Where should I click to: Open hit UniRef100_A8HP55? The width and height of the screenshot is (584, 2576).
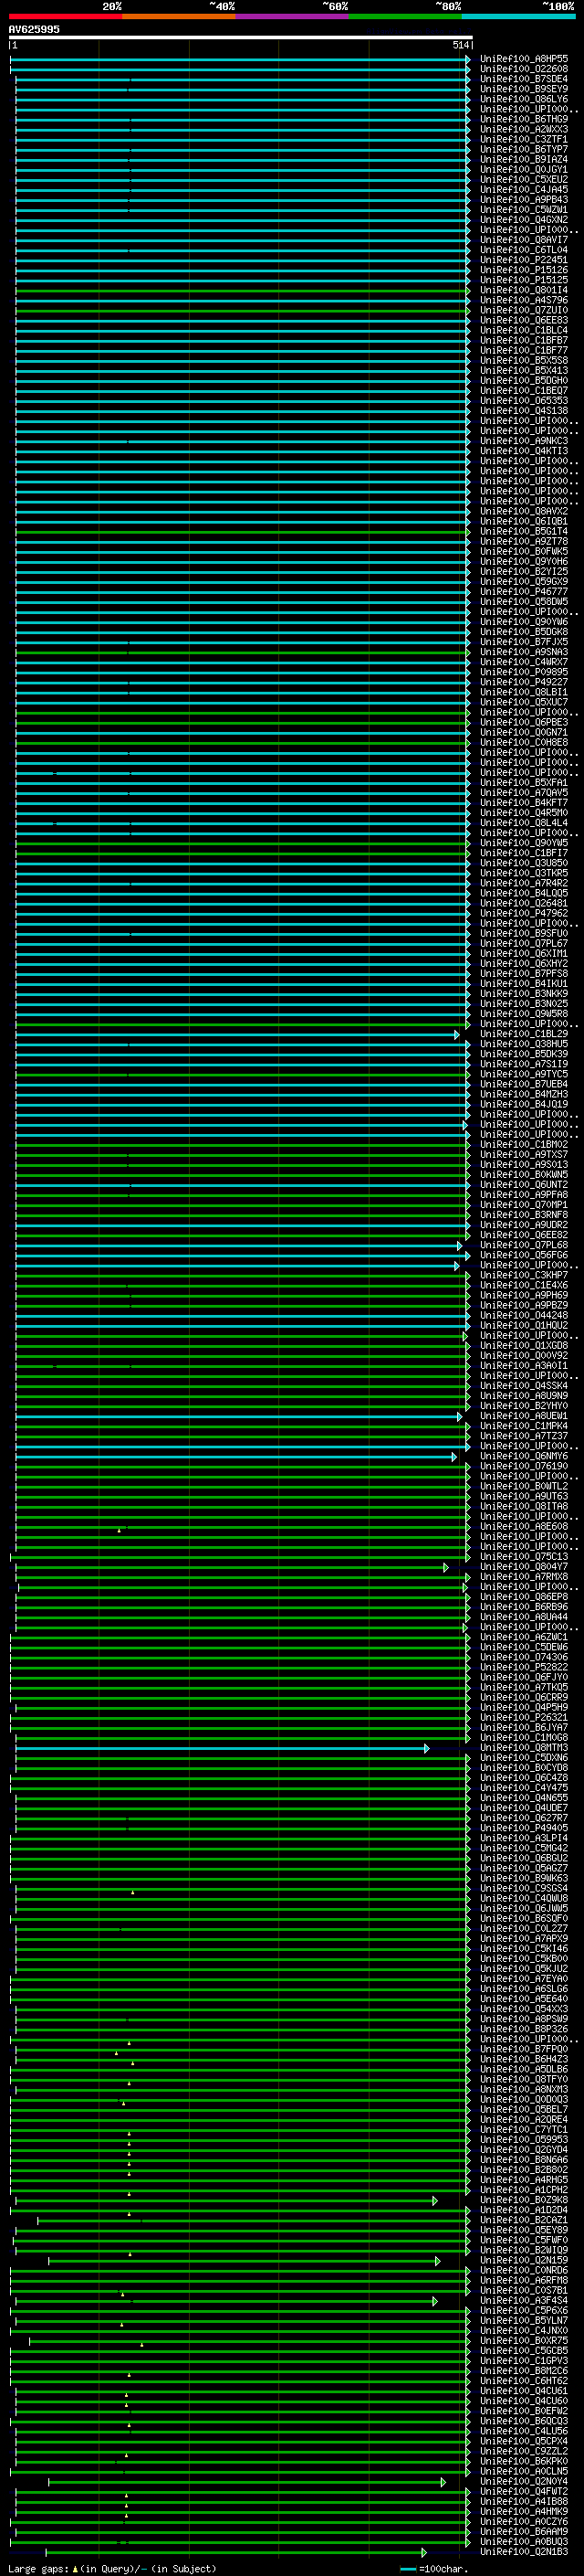tap(524, 59)
